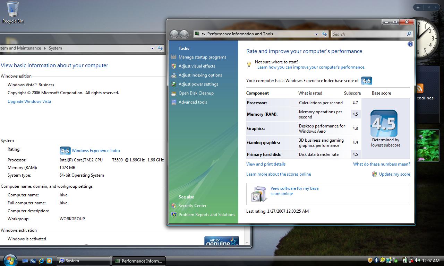Viewport: 444px width, 266px height.
Task: Open Adjust visual effects task
Action: (x=197, y=66)
